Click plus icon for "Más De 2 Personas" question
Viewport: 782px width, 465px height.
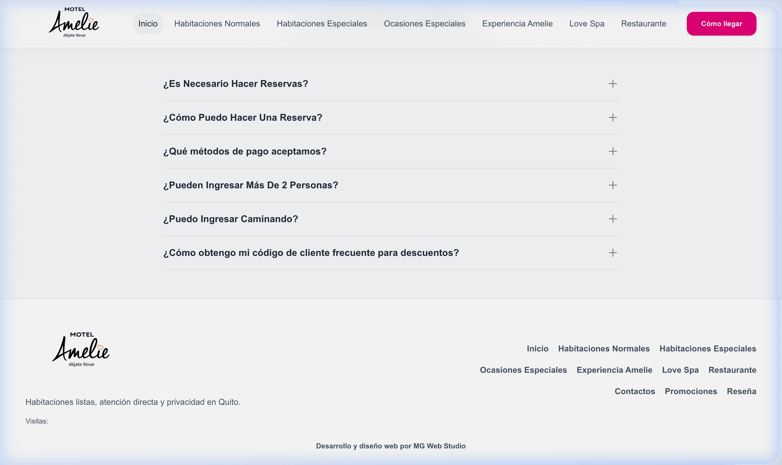[x=612, y=185]
